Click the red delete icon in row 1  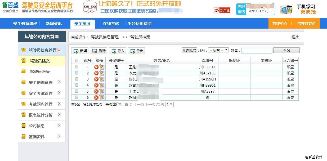pos(96,67)
